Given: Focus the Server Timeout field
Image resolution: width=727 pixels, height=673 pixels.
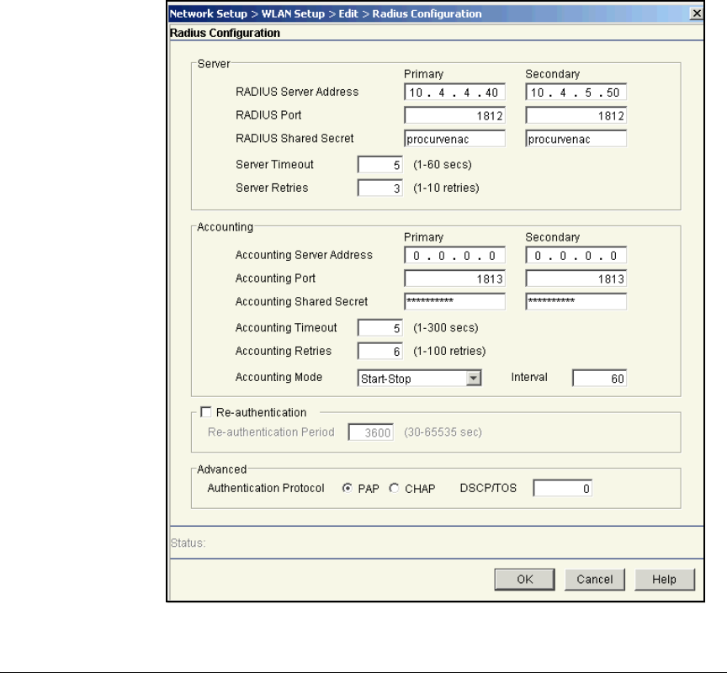Looking at the screenshot, I should coord(379,165).
